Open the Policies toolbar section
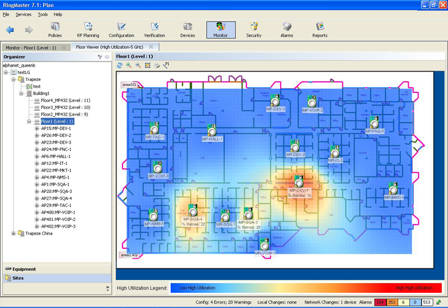 point(55,30)
